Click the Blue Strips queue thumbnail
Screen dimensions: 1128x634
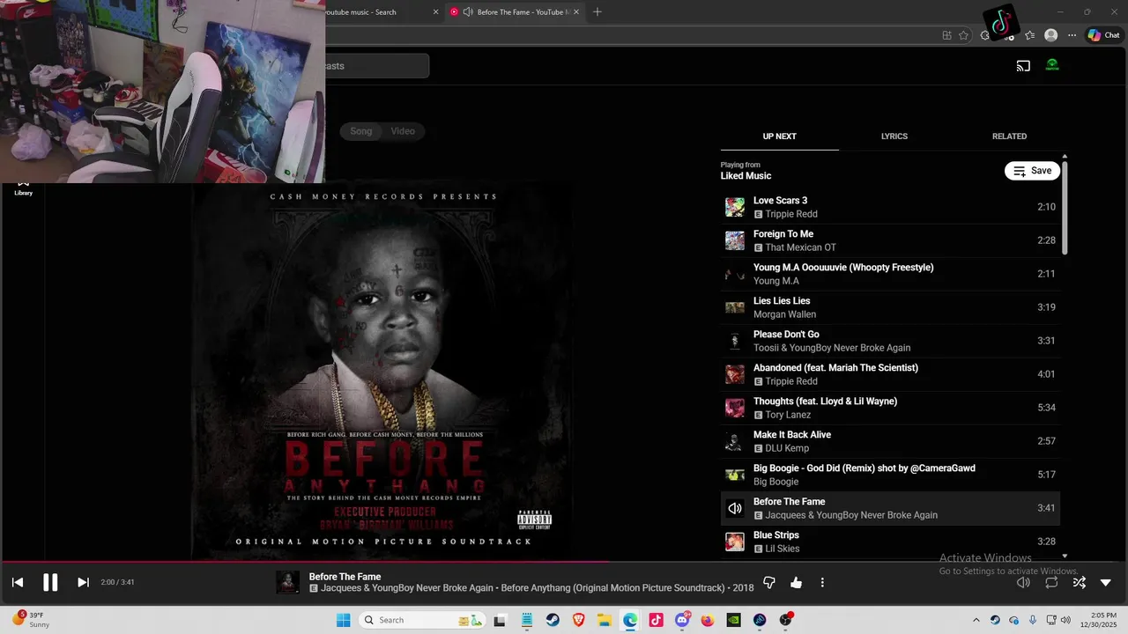click(734, 542)
